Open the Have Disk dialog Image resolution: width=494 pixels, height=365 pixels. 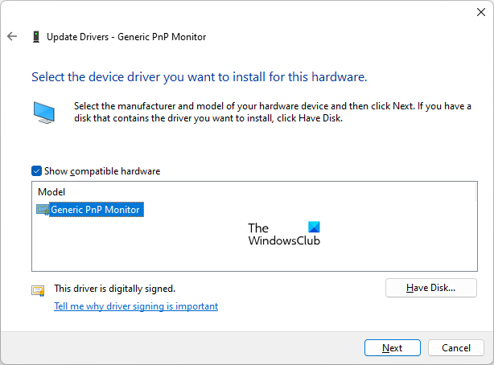coord(431,288)
